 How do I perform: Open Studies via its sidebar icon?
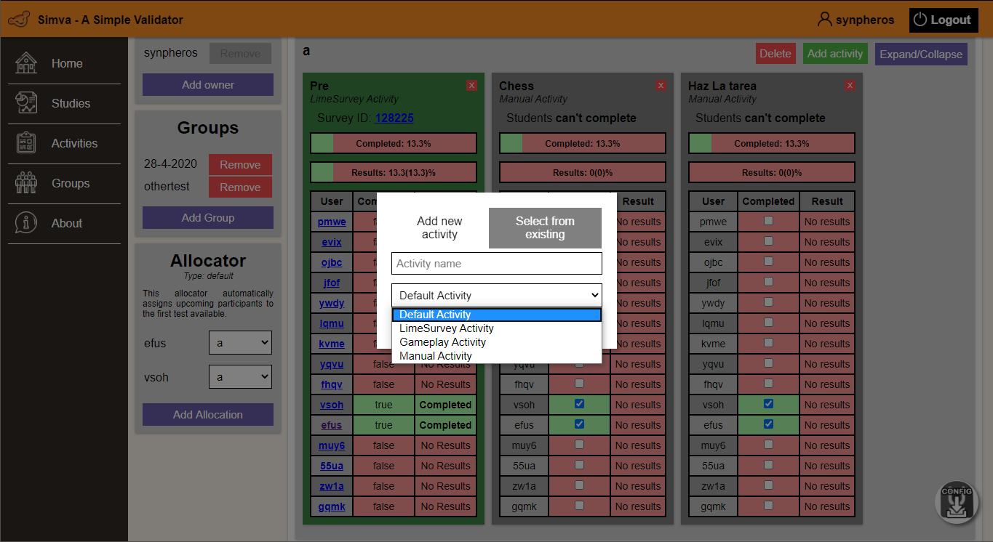[x=26, y=103]
